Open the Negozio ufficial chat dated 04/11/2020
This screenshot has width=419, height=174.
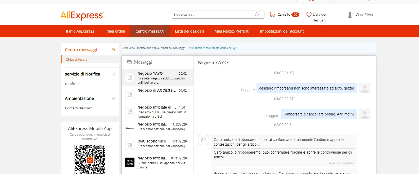158,162
